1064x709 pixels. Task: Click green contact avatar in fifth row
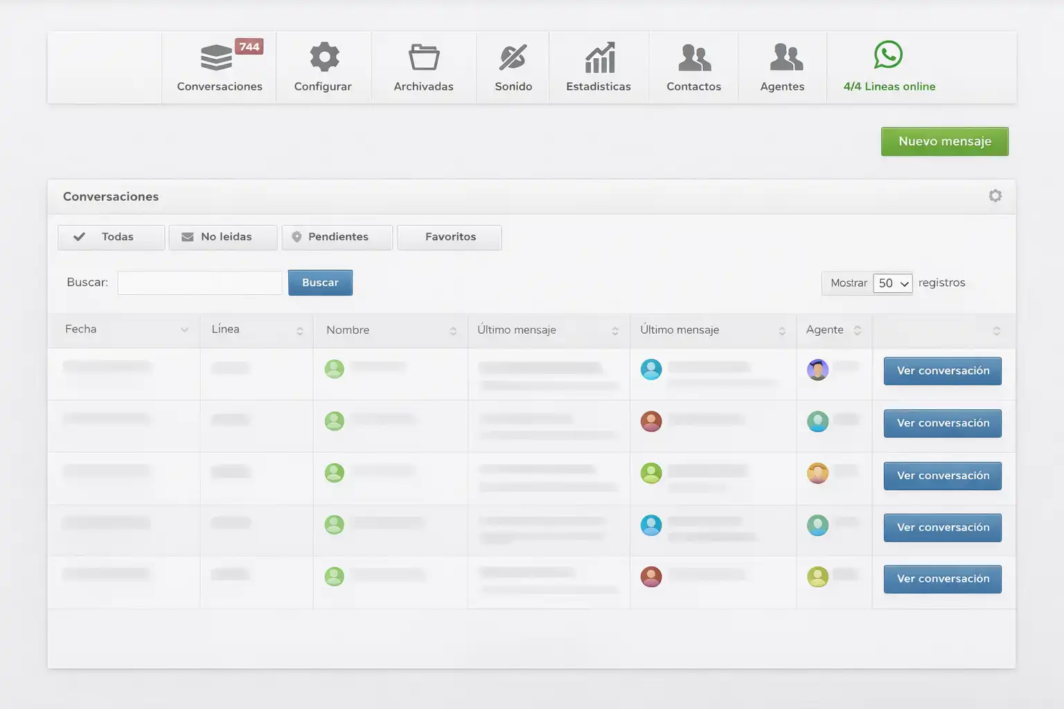[335, 577]
